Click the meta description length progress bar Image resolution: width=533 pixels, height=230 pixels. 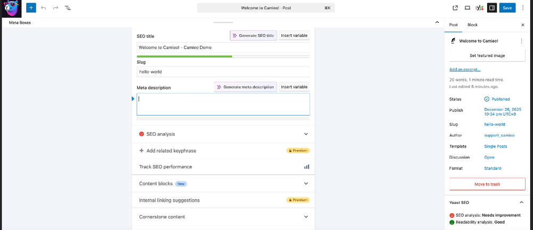pos(223,119)
